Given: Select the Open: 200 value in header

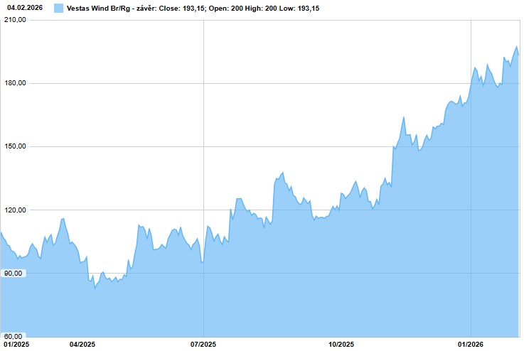Looking at the screenshot, I should pos(228,8).
